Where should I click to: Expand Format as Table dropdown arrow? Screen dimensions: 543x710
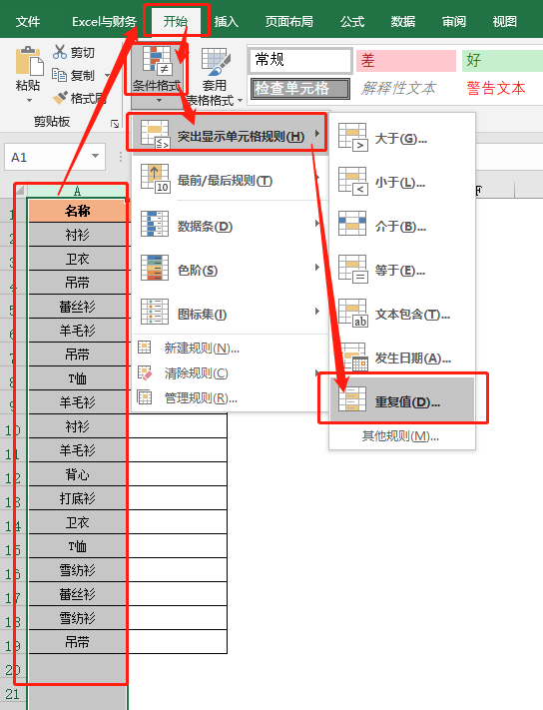[x=240, y=100]
